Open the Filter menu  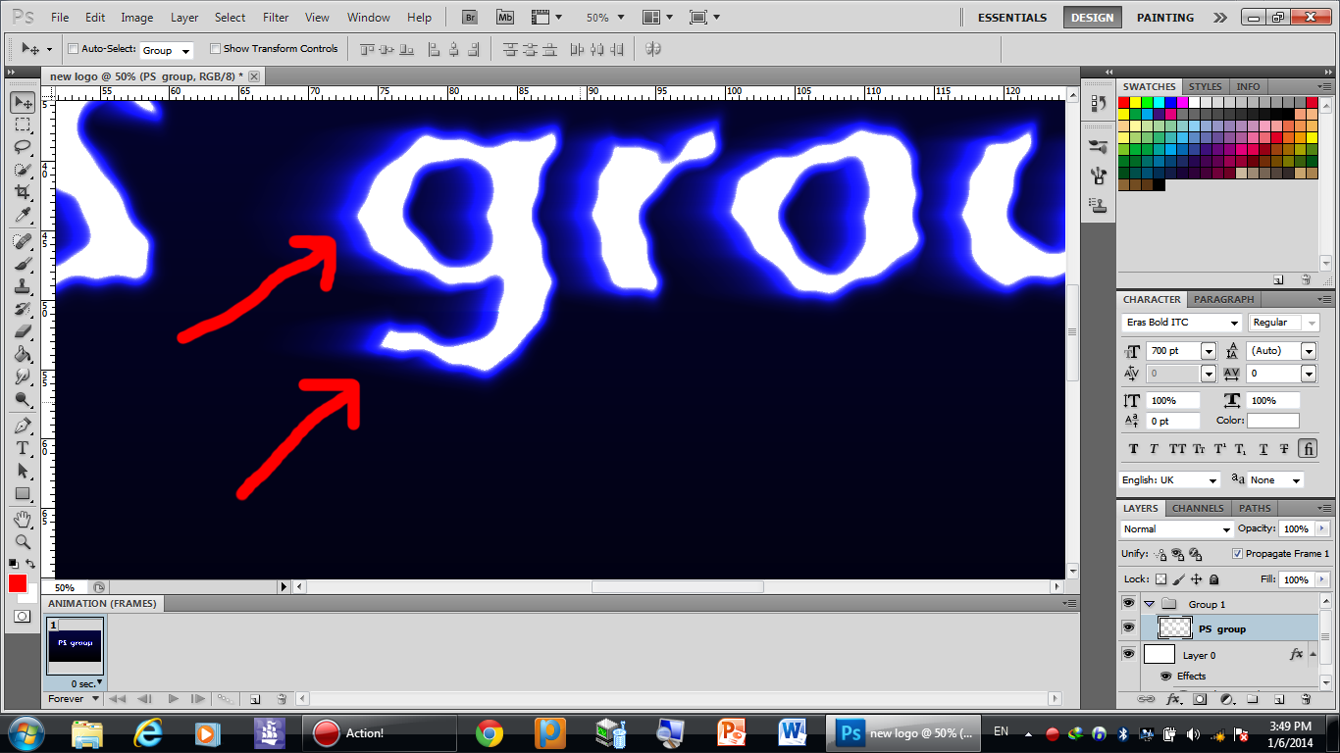pos(276,18)
